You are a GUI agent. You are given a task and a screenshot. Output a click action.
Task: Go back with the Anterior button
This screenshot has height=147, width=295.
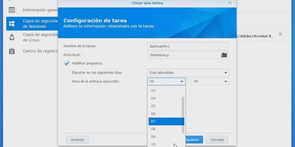coord(77,140)
